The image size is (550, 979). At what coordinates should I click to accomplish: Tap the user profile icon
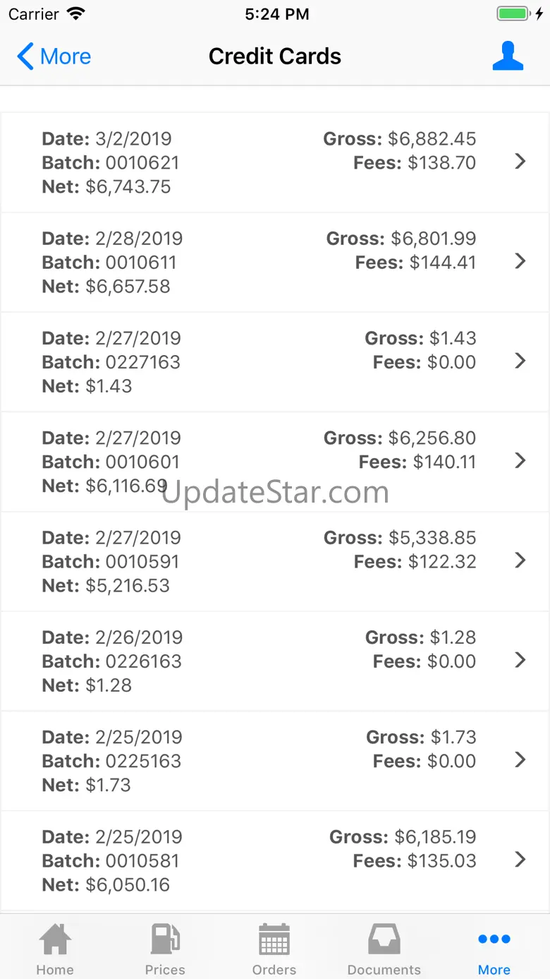508,56
